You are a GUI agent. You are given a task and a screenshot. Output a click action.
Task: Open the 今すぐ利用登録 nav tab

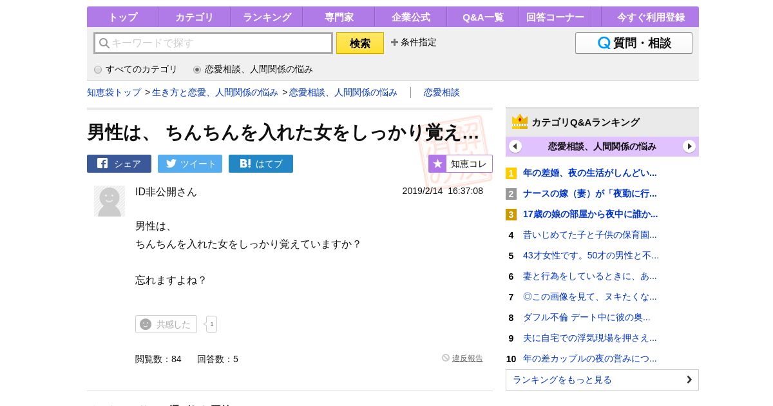[x=649, y=17]
